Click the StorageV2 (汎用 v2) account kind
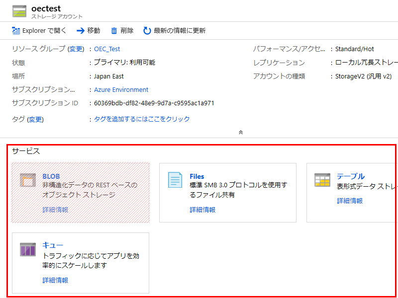 [363, 76]
